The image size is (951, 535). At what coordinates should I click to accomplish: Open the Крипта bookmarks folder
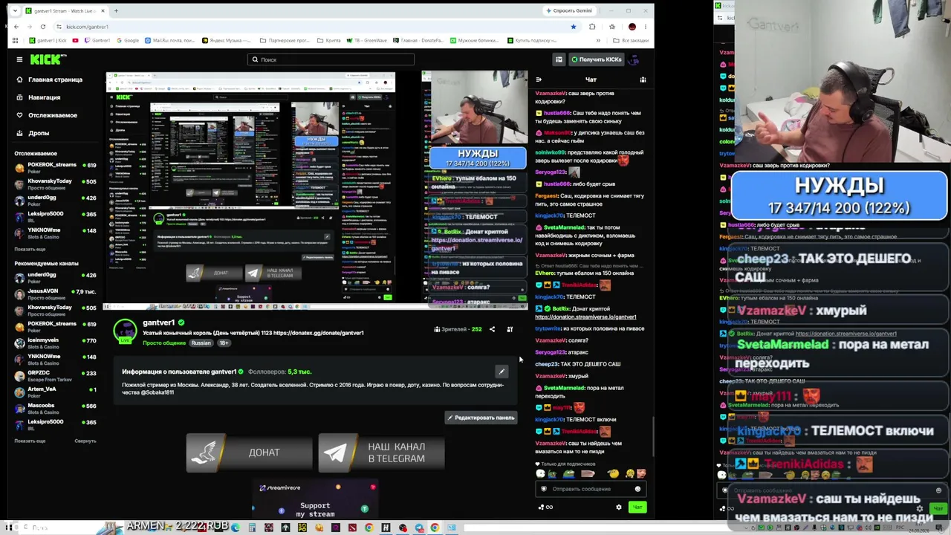pyautogui.click(x=328, y=40)
